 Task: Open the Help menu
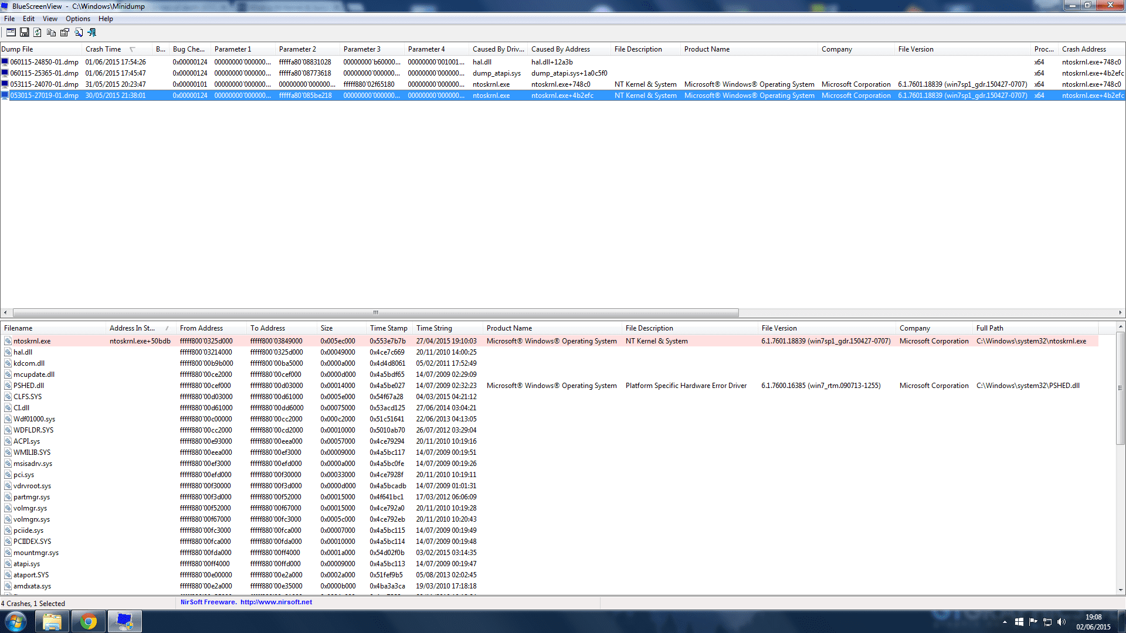click(x=106, y=19)
